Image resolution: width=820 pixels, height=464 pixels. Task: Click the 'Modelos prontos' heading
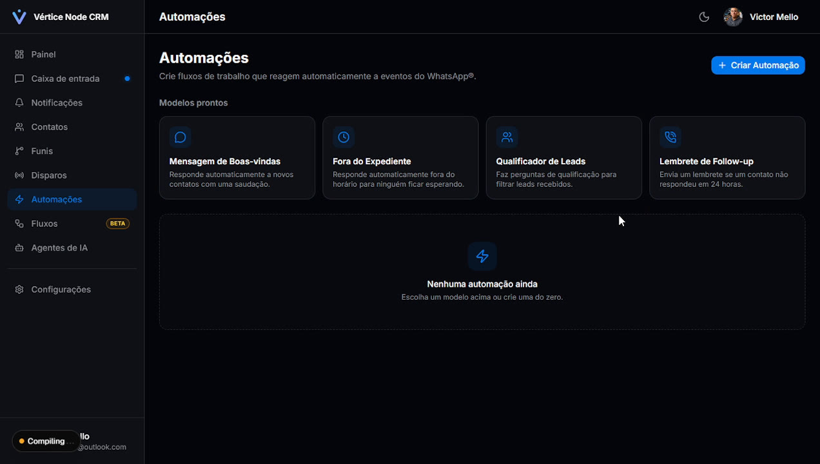(193, 103)
